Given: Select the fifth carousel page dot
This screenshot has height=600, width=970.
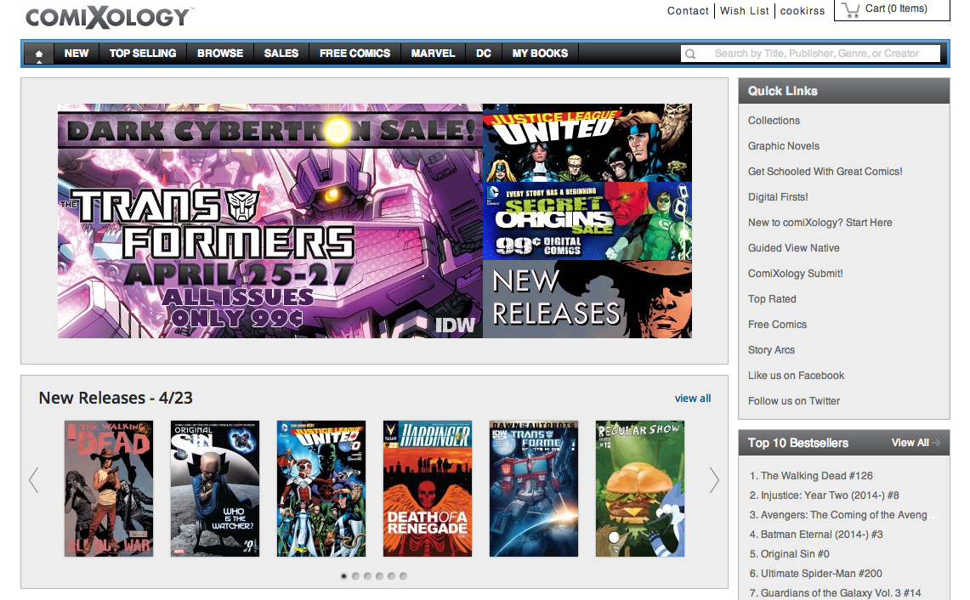Looking at the screenshot, I should (391, 576).
